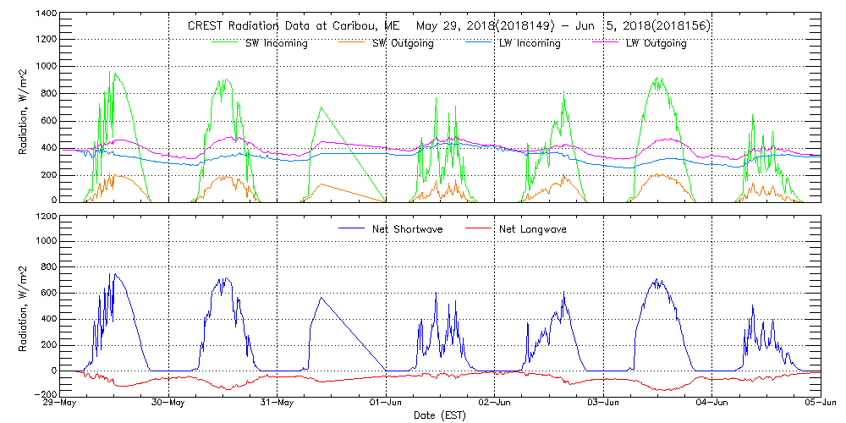Click the 05-Jun date tick label
Viewport: 846px width, 423px height.
pos(819,403)
